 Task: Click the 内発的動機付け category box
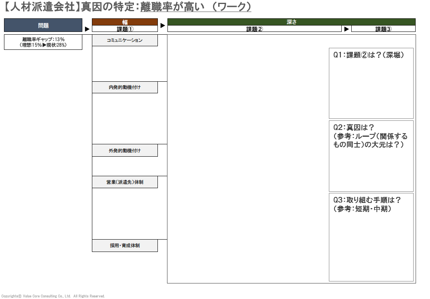point(125,87)
